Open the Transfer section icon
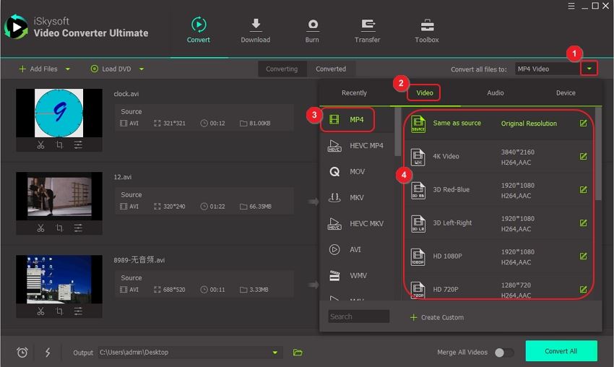 (x=367, y=25)
